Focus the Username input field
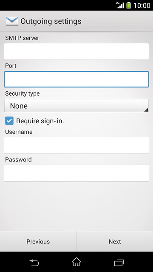Image resolution: width=153 pixels, height=272 pixels. pos(76,145)
